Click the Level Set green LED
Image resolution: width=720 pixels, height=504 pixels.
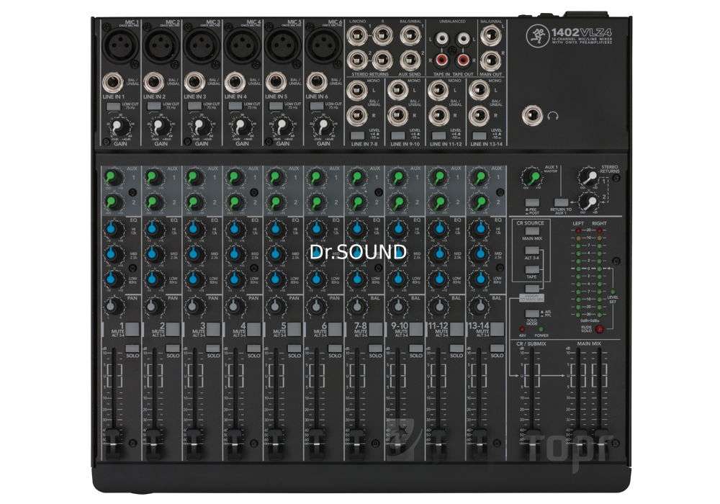[x=613, y=292]
